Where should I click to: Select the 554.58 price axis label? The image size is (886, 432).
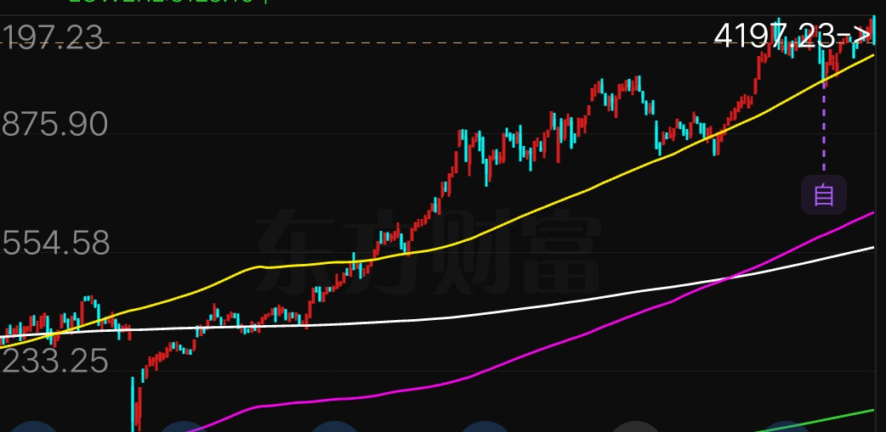(55, 244)
